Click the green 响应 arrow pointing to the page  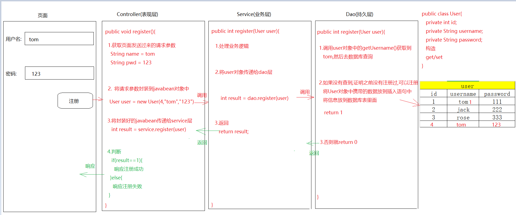point(92,174)
